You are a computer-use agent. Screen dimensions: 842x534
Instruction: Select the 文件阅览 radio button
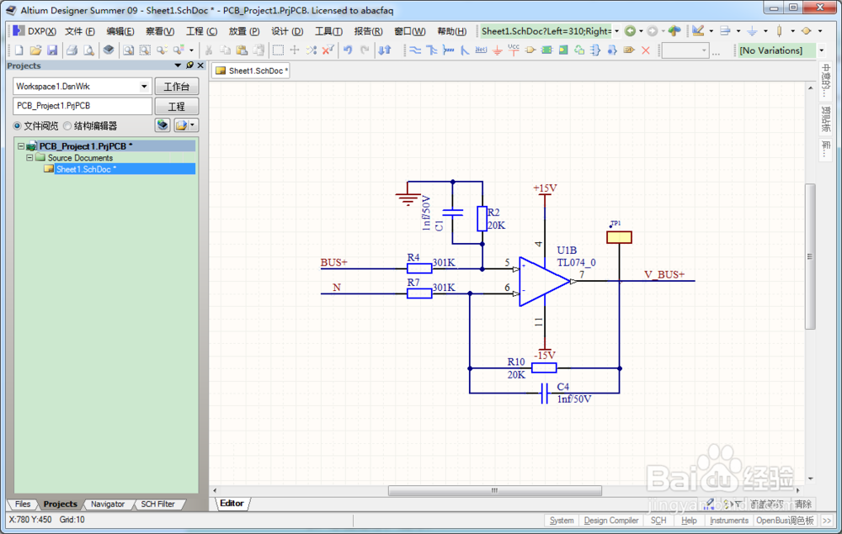(18, 126)
